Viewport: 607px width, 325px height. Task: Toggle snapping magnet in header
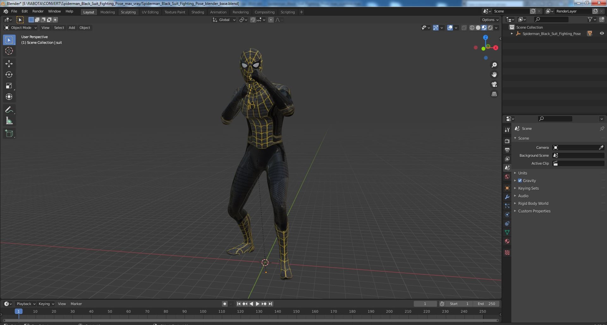coord(253,20)
